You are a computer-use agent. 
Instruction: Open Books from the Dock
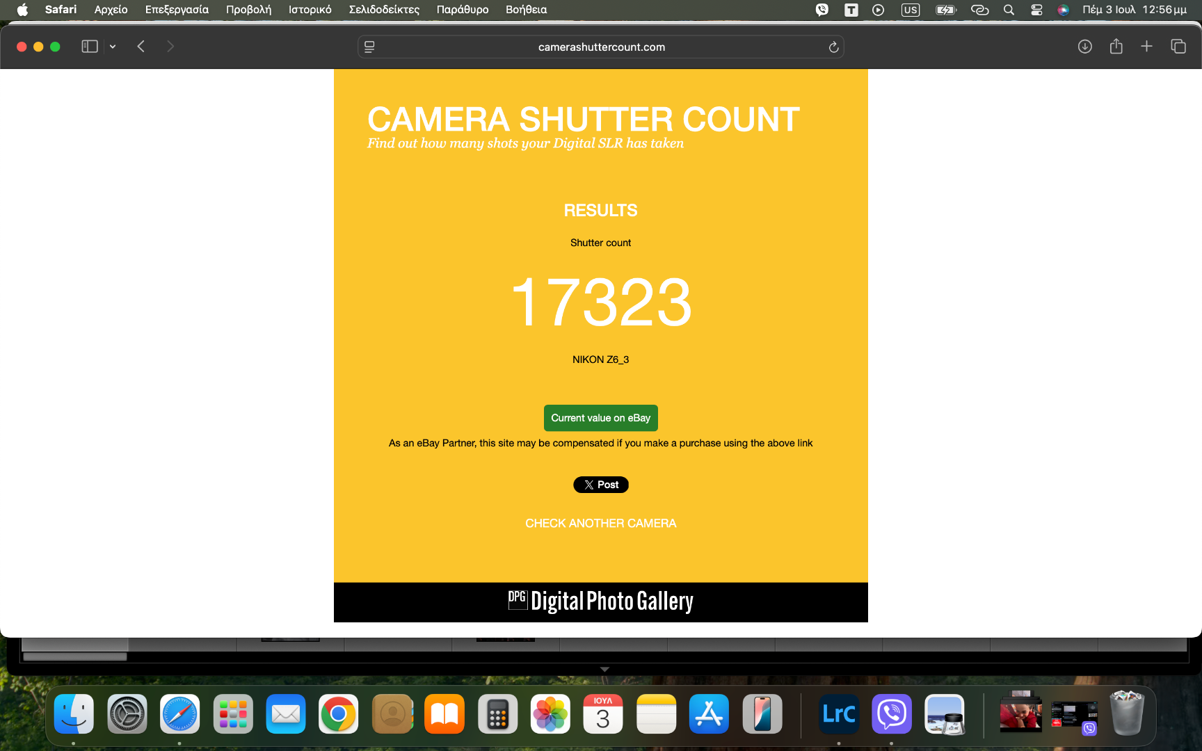[444, 714]
